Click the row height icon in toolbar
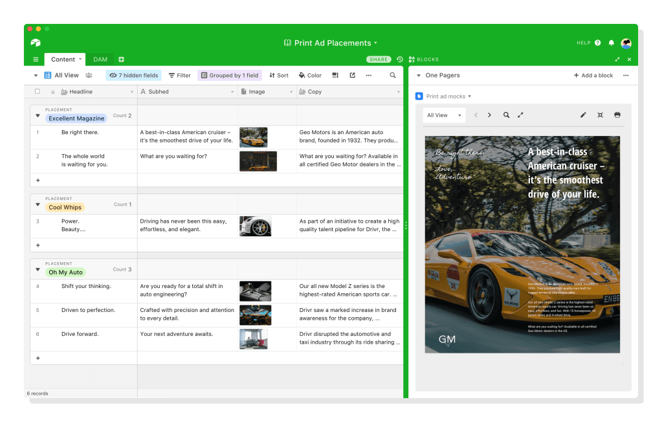This screenshot has height=422, width=662. 335,76
